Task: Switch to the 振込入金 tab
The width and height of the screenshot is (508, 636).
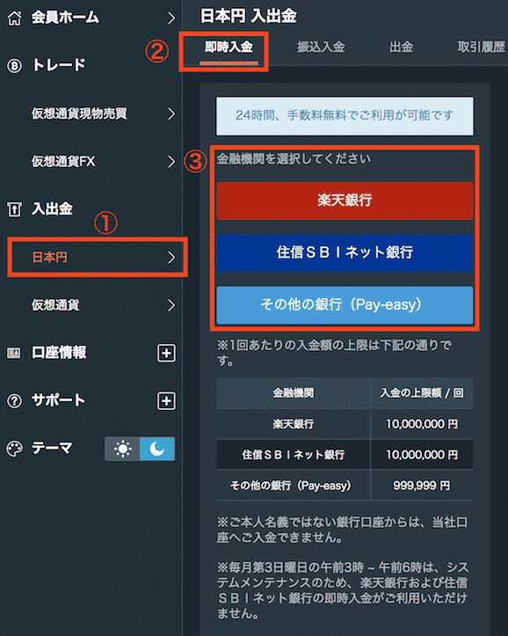Action: (x=321, y=47)
